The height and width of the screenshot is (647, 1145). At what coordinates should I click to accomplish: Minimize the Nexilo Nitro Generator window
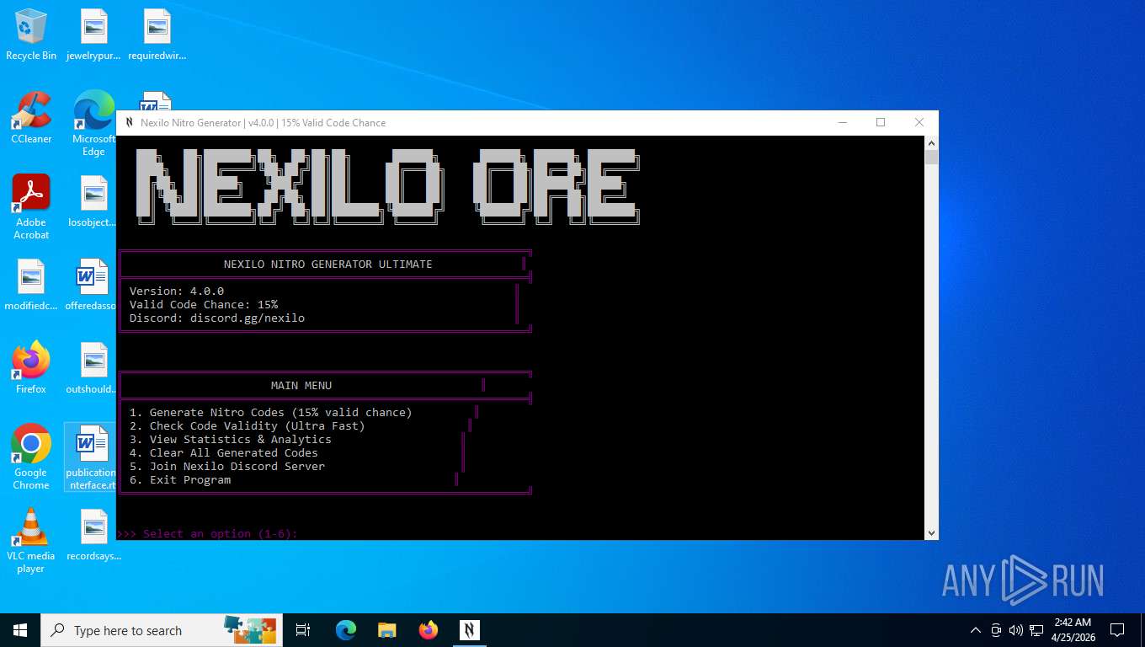pos(842,123)
